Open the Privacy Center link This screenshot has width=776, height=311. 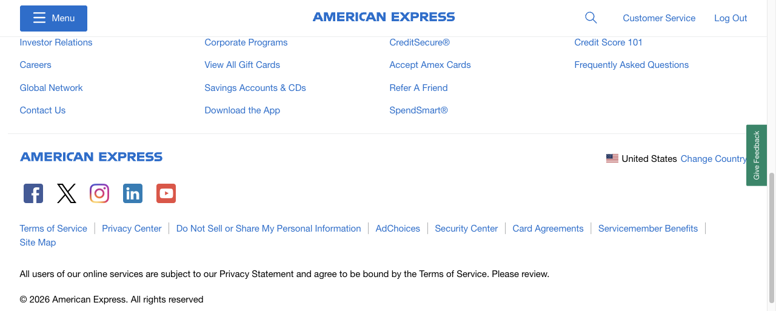132,229
